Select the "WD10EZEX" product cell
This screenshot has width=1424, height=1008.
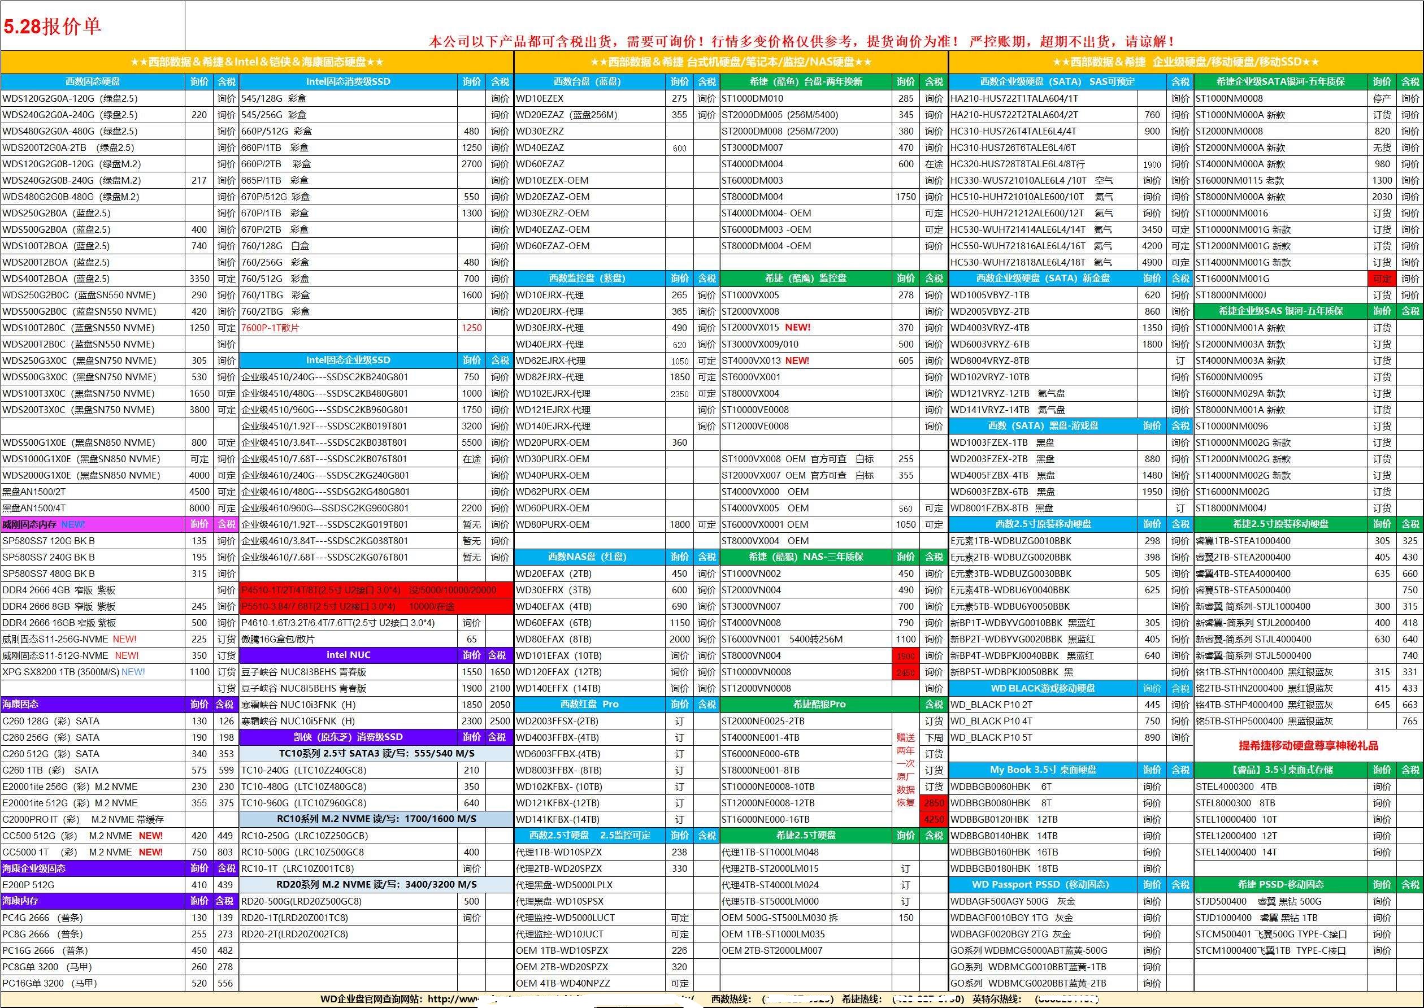(590, 98)
